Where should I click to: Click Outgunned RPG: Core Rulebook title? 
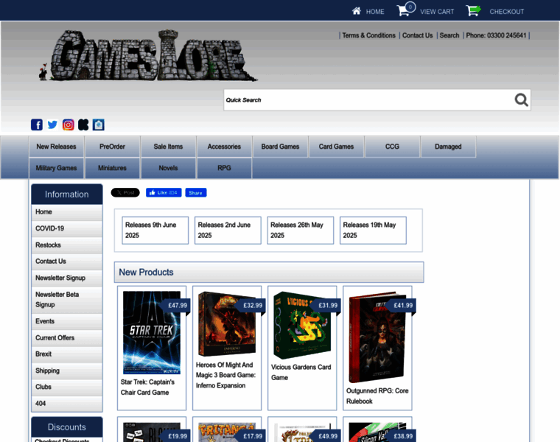point(377,396)
